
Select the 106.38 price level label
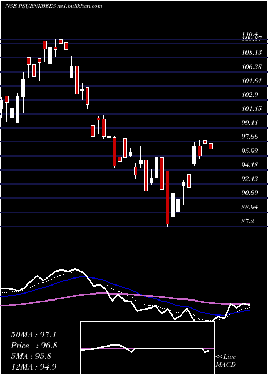tap(252, 67)
